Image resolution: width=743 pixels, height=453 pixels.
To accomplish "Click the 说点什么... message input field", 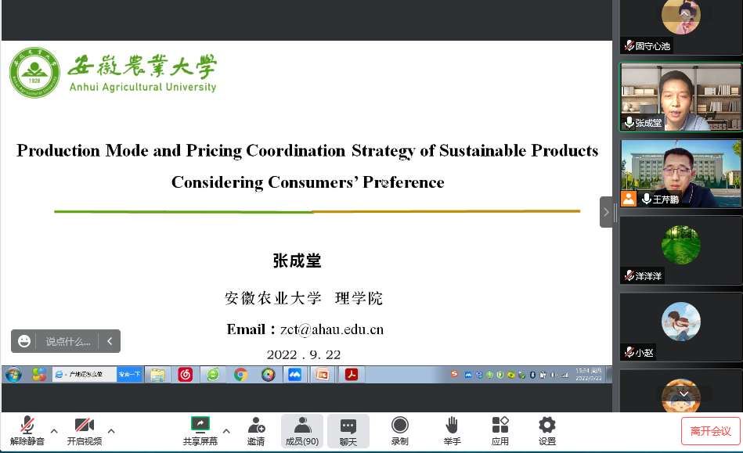I will pos(69,341).
